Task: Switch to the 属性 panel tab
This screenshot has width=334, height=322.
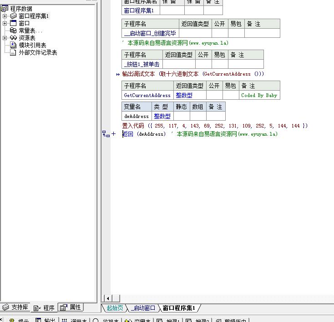Action: point(71,307)
